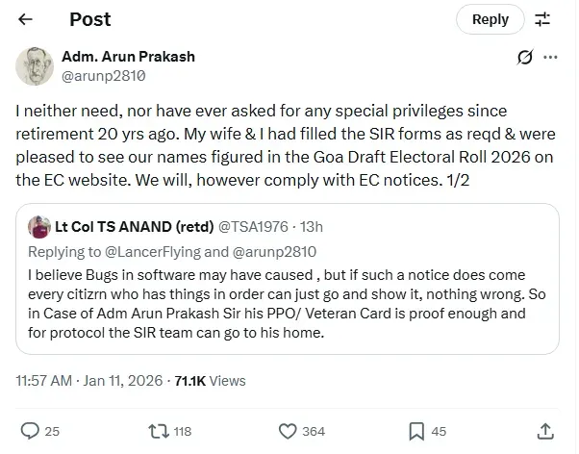579x454 pixels.
Task: Open the reading view settings icon
Action: coord(542,19)
